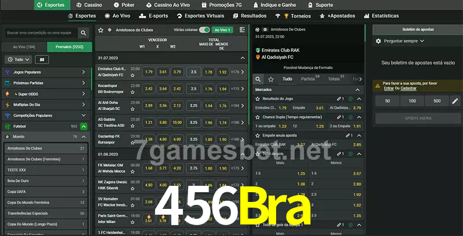The image size is (463, 236).
Task: Click the Aposte Agora button
Action: pos(418,118)
